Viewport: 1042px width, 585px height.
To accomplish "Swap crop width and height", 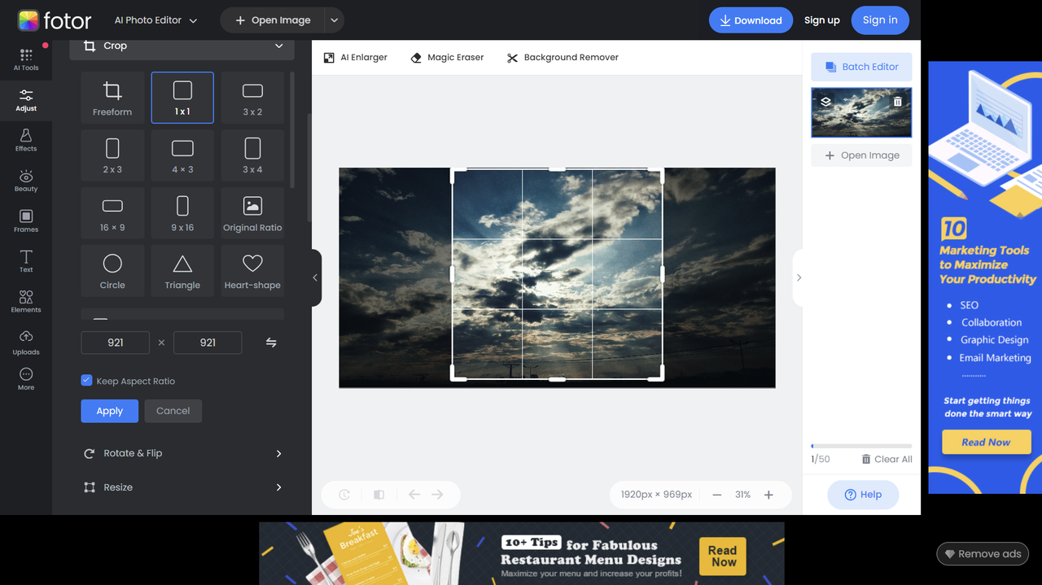I will (271, 343).
